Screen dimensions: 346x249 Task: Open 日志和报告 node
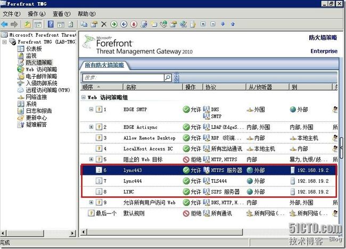[39, 111]
